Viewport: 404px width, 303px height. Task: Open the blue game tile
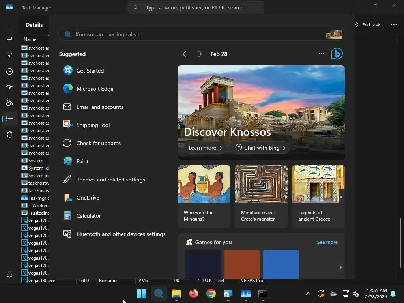point(281,264)
